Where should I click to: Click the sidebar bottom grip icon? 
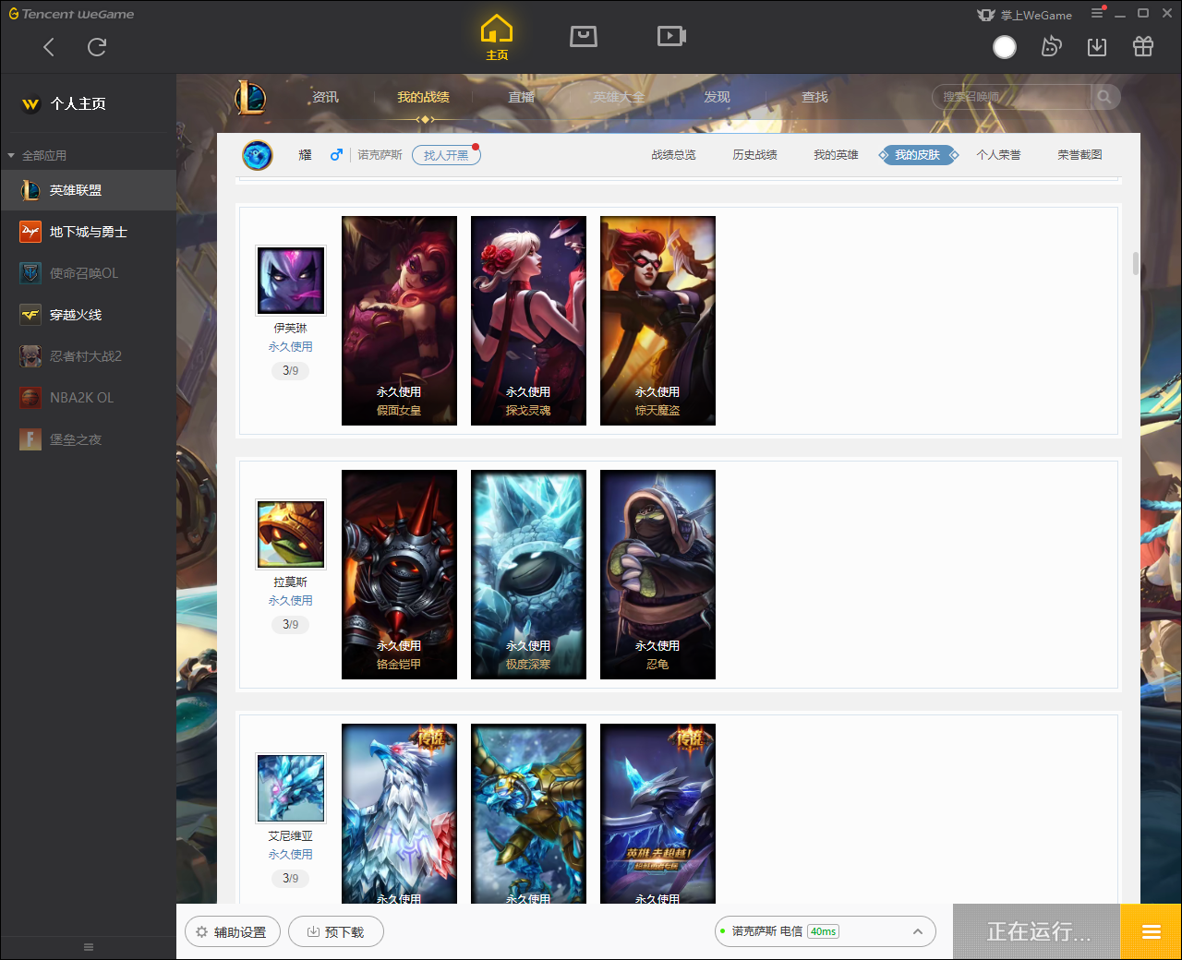pyautogui.click(x=89, y=947)
